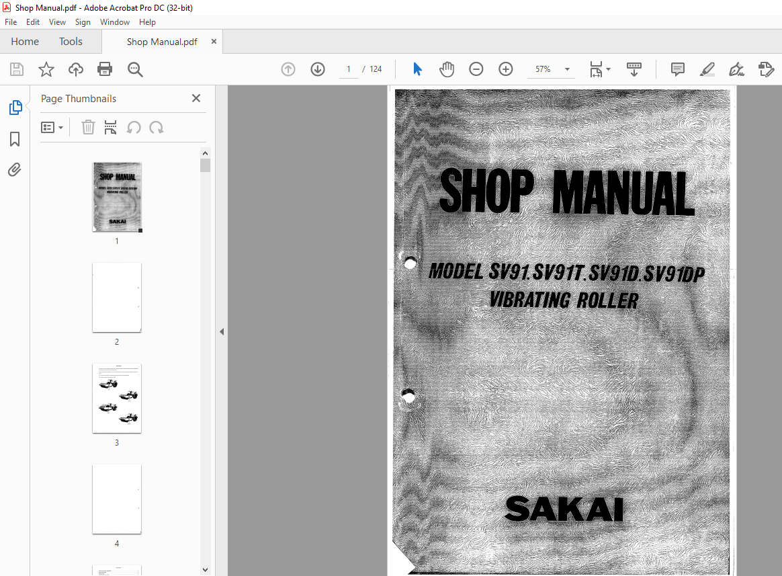Choose the Selection arrow tool

pos(417,69)
